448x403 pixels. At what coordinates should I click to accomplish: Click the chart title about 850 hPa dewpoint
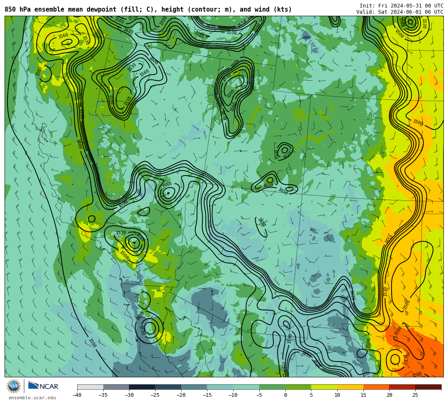tap(148, 10)
